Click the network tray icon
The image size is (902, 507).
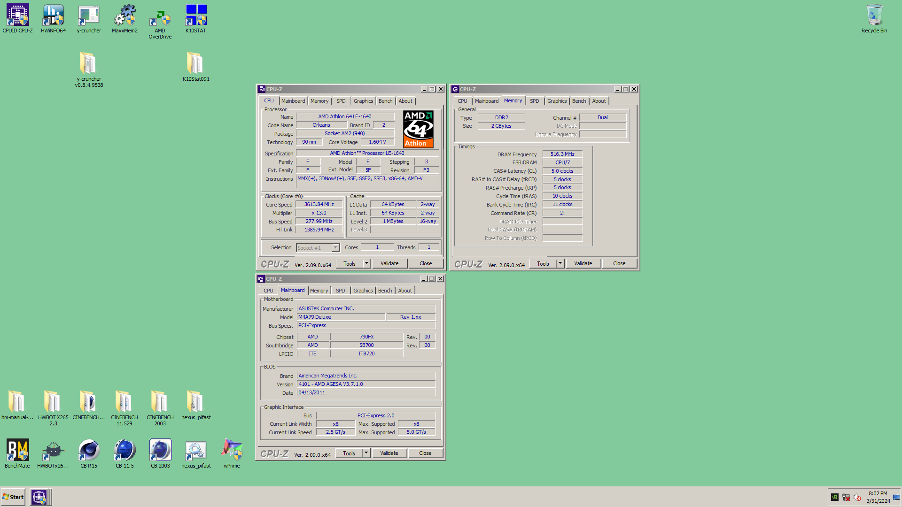(846, 497)
